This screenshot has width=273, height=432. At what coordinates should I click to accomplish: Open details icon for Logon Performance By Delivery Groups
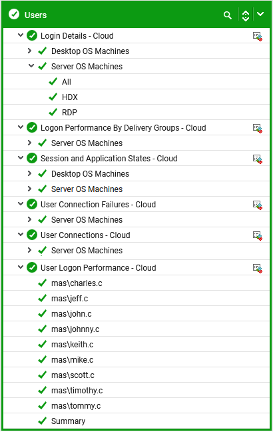click(x=258, y=129)
